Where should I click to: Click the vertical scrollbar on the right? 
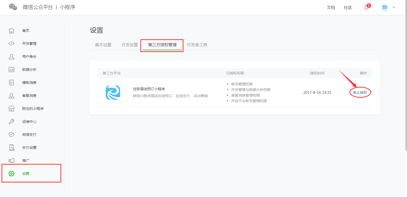(406, 76)
